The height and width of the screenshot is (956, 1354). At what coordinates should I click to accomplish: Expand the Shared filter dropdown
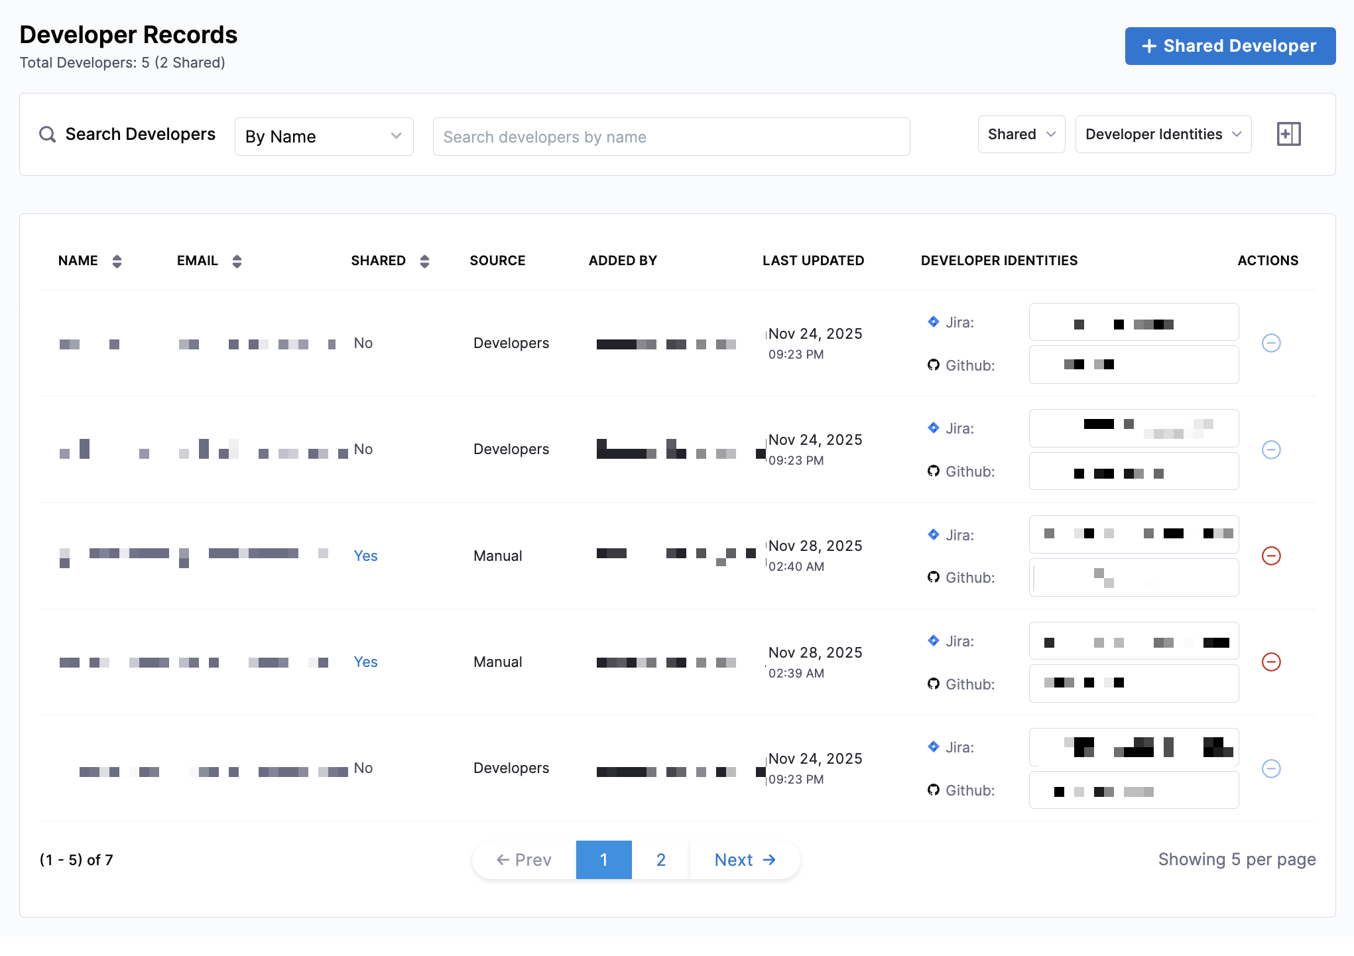click(1020, 135)
